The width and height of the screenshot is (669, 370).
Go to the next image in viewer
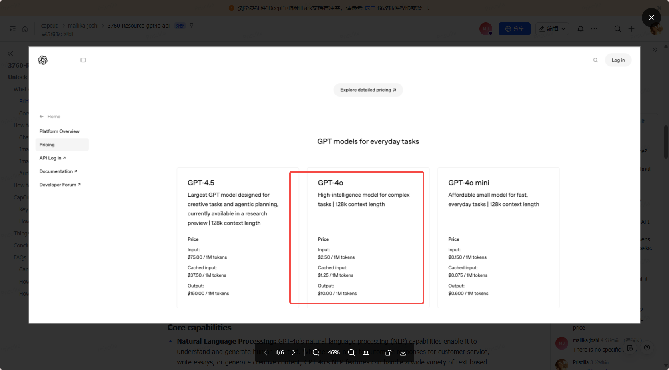pyautogui.click(x=294, y=352)
